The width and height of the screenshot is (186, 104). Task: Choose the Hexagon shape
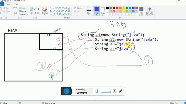tap(60, 11)
